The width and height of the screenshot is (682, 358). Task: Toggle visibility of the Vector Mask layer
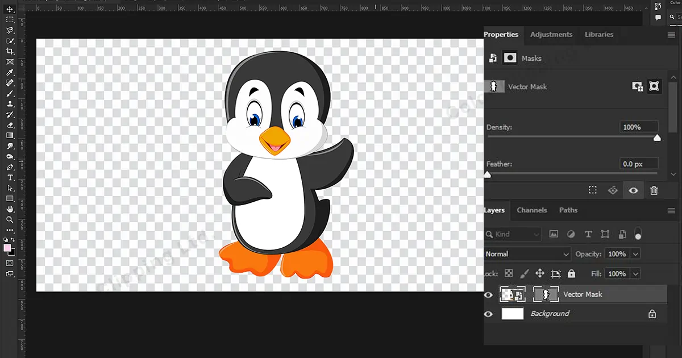(x=489, y=294)
